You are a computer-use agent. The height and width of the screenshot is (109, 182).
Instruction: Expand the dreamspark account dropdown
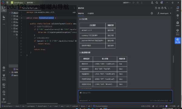[x=164, y=13]
